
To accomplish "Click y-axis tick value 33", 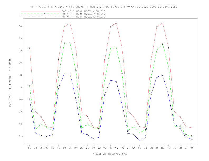I will point(20,87).
